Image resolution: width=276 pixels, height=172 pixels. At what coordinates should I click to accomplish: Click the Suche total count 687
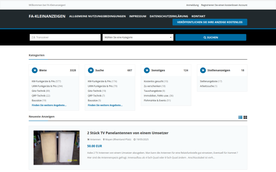[130, 70]
